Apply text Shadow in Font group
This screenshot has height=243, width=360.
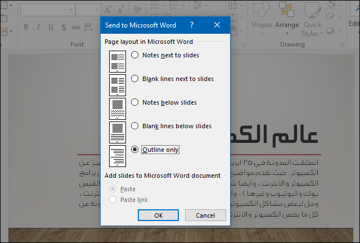click(64, 27)
